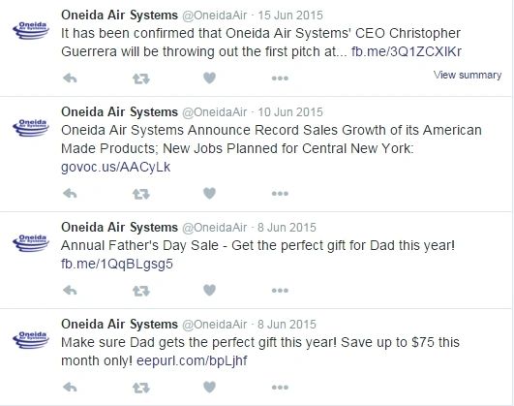Open govoc.us/AACyLk link

pyautogui.click(x=116, y=167)
